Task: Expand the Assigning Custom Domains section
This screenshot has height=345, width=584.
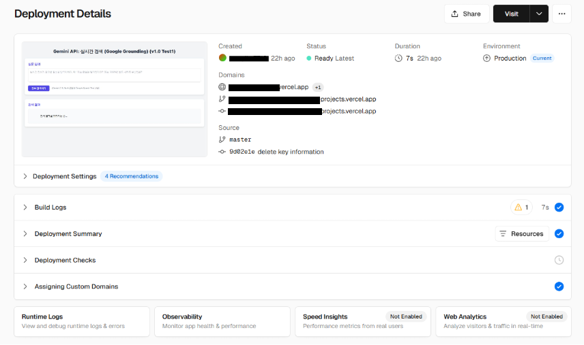Action: tap(293, 286)
